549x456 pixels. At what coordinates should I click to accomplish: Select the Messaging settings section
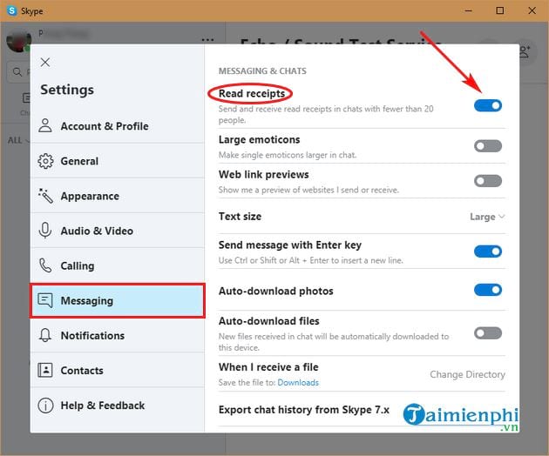point(118,301)
